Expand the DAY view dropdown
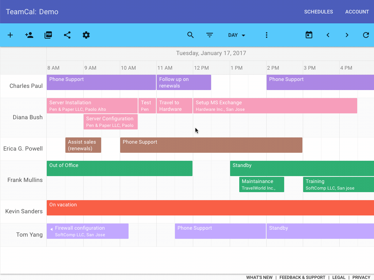The height and width of the screenshot is (280, 374). [237, 35]
